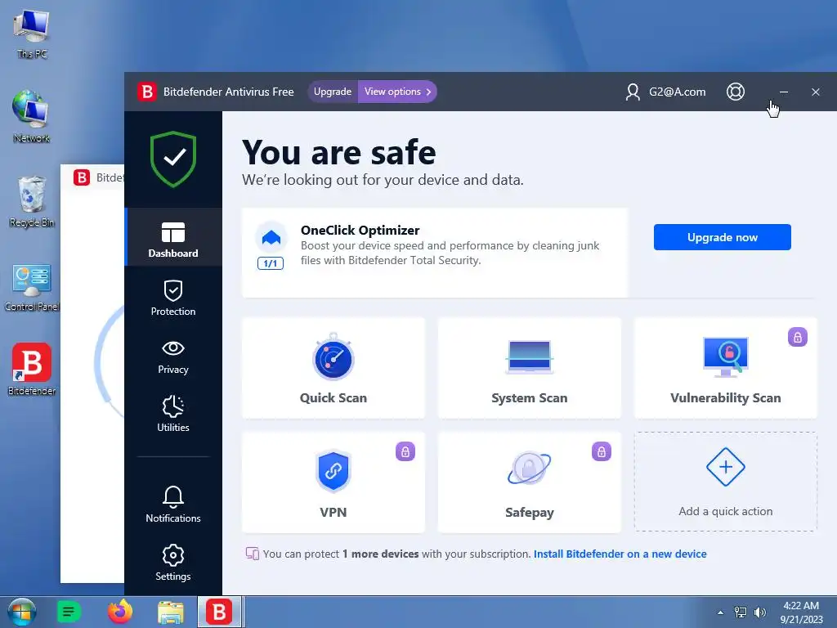Close the Bitdefender window

tap(815, 92)
